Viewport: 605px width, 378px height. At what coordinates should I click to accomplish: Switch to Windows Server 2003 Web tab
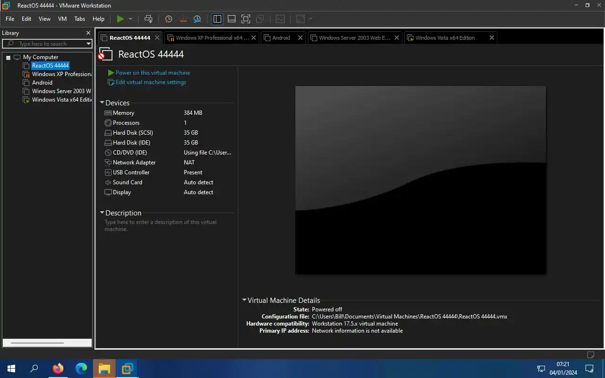coord(354,38)
